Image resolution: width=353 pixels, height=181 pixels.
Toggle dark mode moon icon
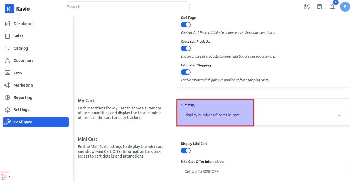tap(307, 7)
